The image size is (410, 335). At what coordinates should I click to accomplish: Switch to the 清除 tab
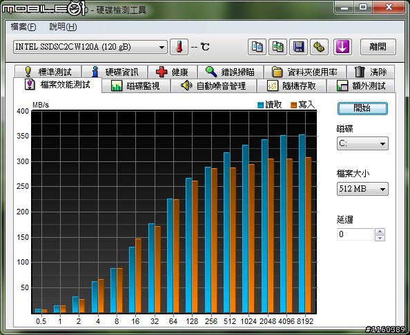[371, 72]
